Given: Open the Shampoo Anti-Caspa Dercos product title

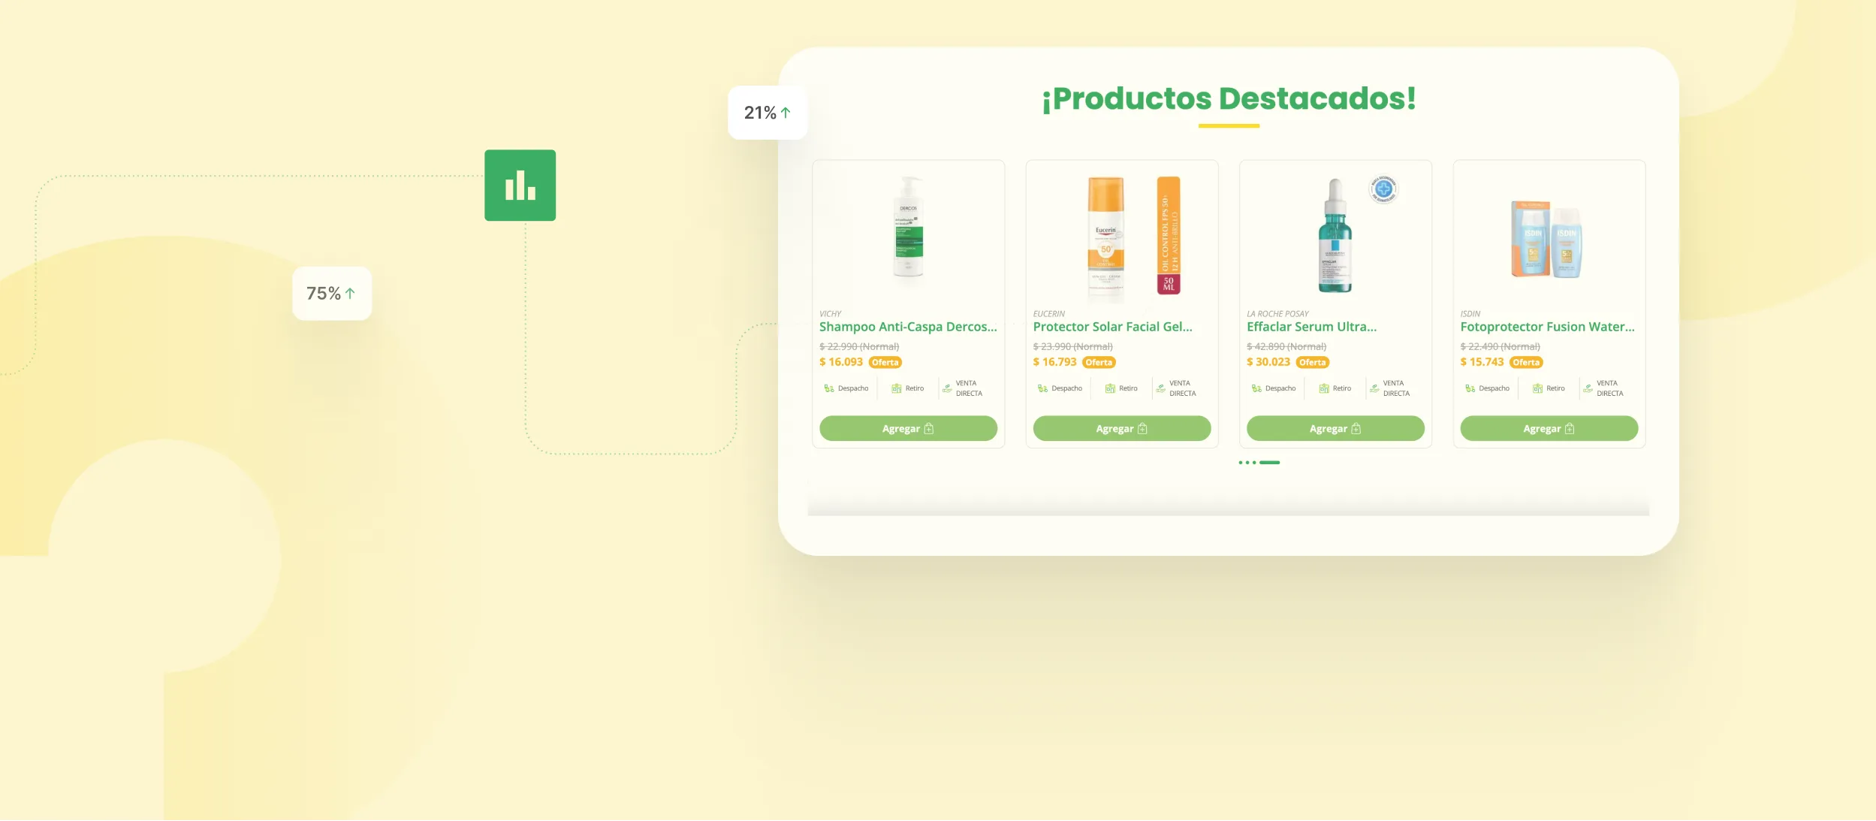Looking at the screenshot, I should (908, 327).
